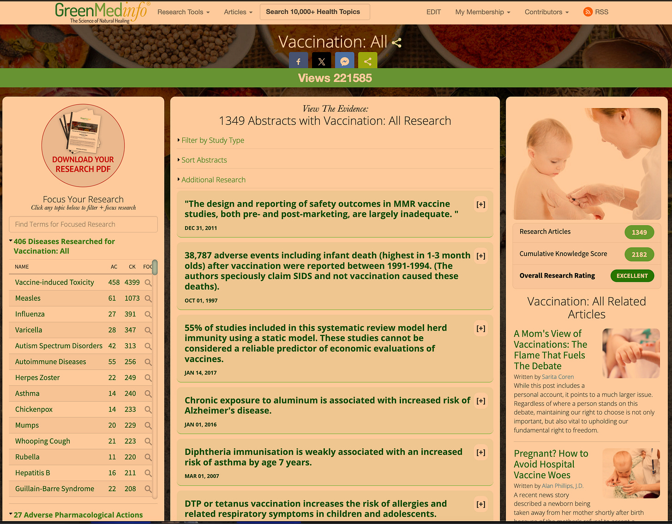Click EXCELLENT research rating badge

(632, 276)
